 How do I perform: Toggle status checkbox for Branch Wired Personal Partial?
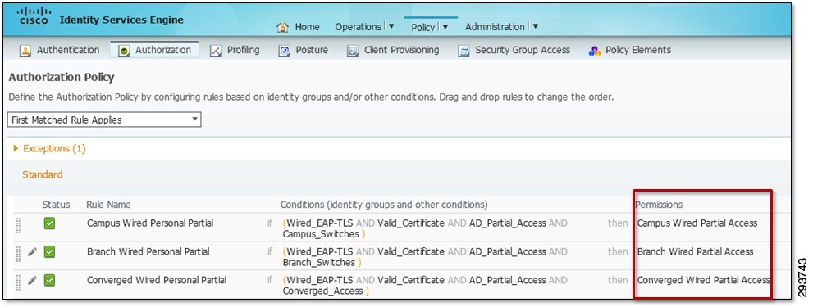coord(49,252)
